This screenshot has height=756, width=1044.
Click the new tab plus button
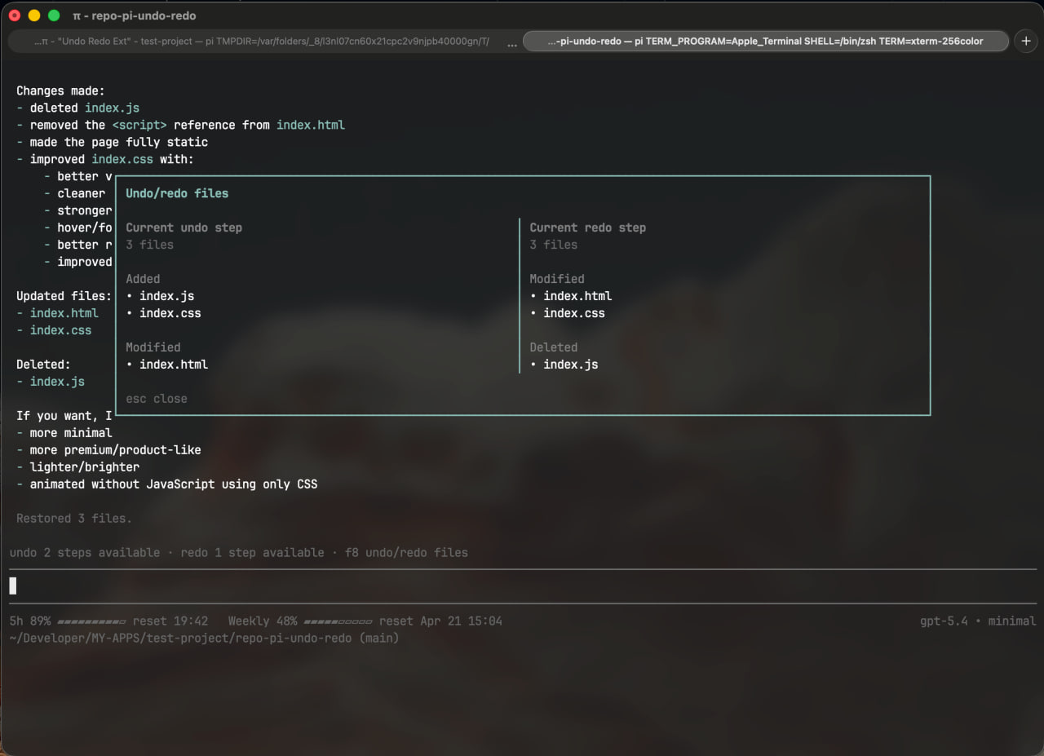1026,41
